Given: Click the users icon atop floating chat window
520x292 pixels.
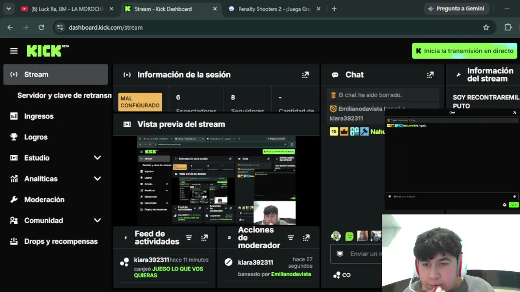Looking at the screenshot, I should click(x=515, y=112).
